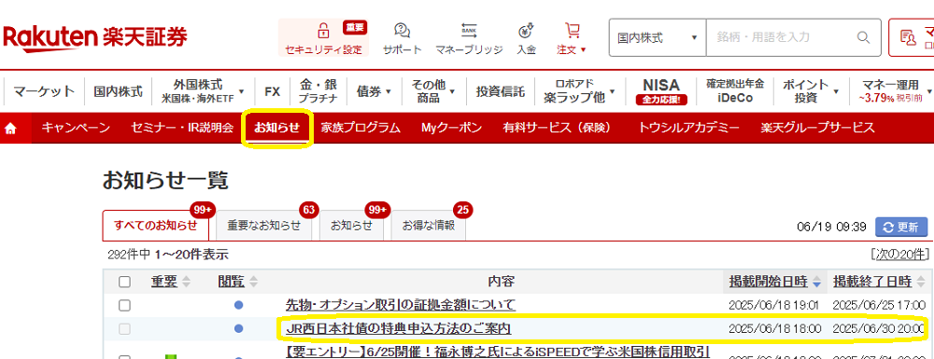Click the Rakuten Securities logo
Viewport: 934px width, 359px height.
coord(95,37)
